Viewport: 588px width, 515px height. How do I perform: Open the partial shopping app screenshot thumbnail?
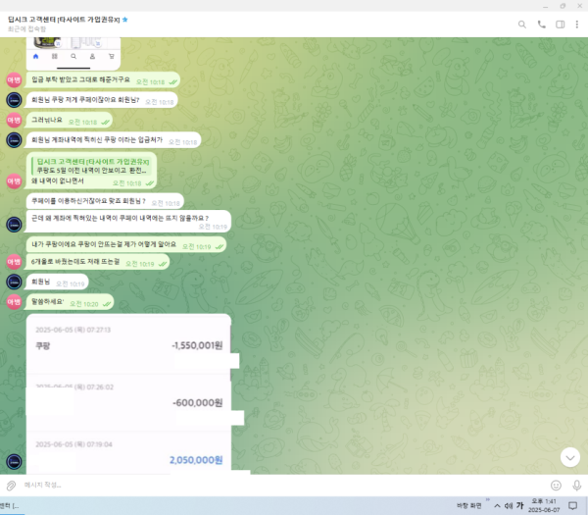coord(73,53)
